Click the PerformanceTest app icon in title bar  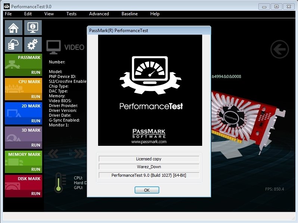pos(6,6)
